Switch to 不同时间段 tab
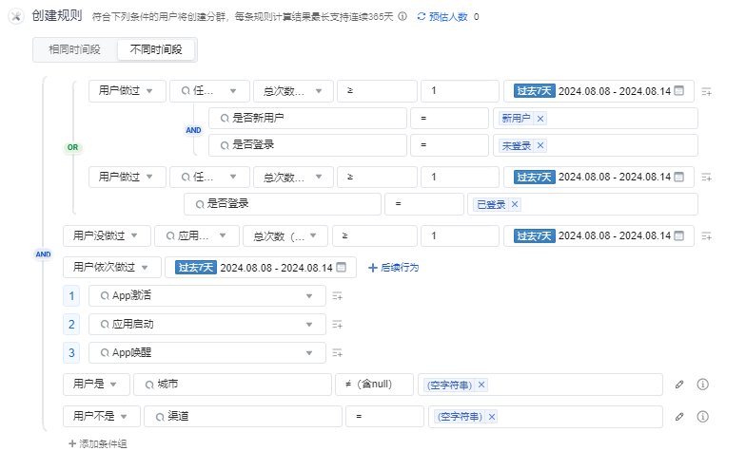Screen dimensions: 746x451 coord(156,49)
